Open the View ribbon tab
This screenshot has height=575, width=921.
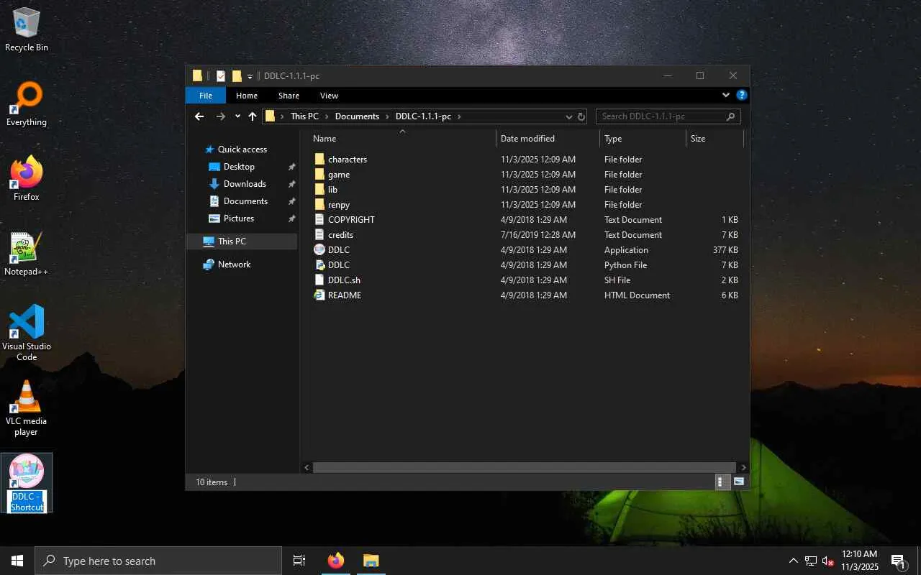[329, 96]
